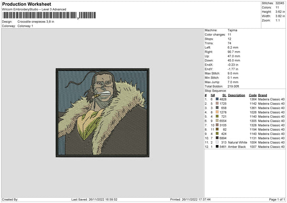Select the gray swatch with 658 stitches

tap(217, 108)
